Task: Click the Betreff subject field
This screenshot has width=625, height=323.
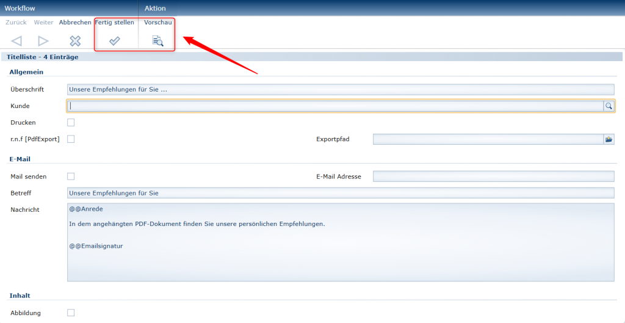Action: pos(340,193)
